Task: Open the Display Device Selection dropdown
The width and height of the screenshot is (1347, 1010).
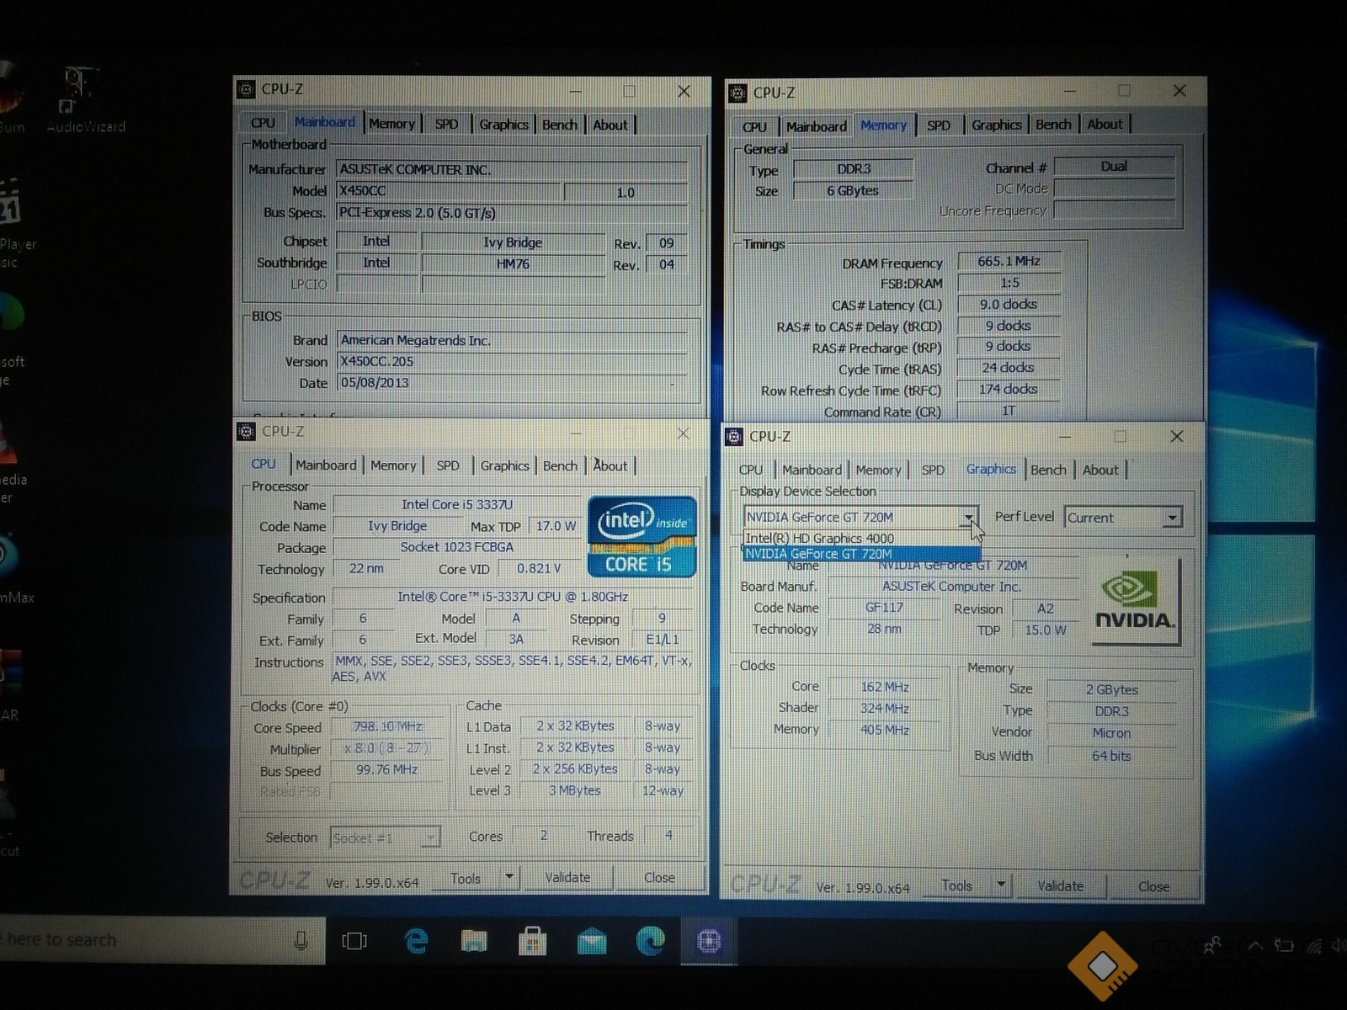Action: 969,518
